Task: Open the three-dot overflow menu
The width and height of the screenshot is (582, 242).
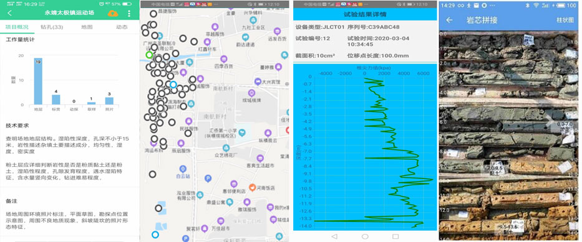Action: (x=129, y=14)
